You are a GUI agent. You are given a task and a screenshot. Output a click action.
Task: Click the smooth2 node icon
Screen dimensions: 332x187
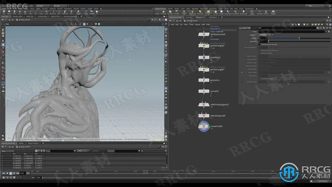tap(204, 91)
